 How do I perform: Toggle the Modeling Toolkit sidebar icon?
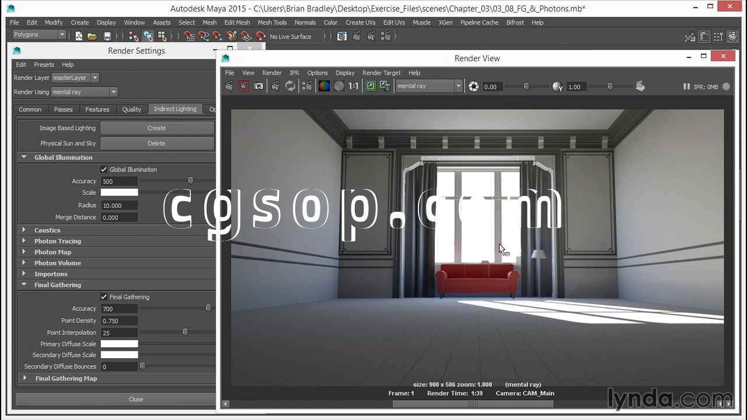coord(690,37)
